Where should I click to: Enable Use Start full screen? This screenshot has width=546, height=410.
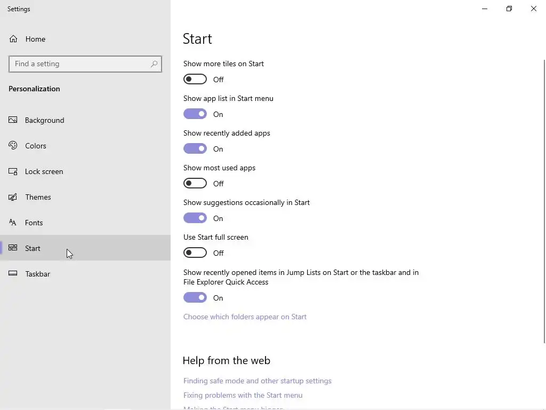195,253
